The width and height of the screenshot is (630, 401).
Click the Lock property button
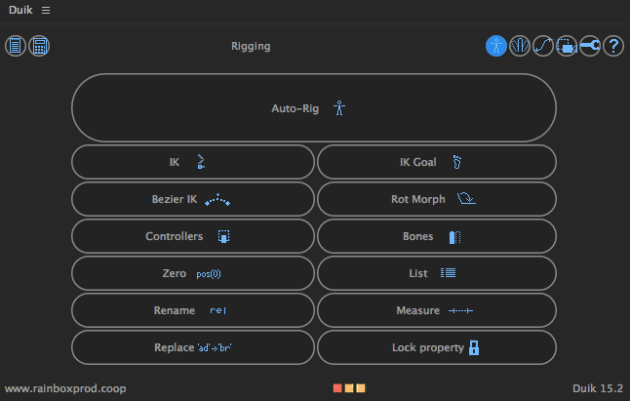(x=436, y=347)
